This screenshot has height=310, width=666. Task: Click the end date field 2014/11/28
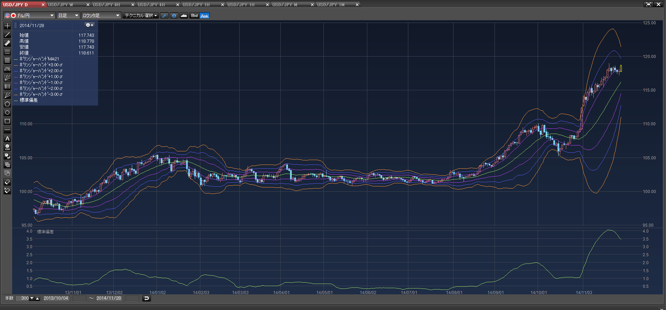coord(109,298)
